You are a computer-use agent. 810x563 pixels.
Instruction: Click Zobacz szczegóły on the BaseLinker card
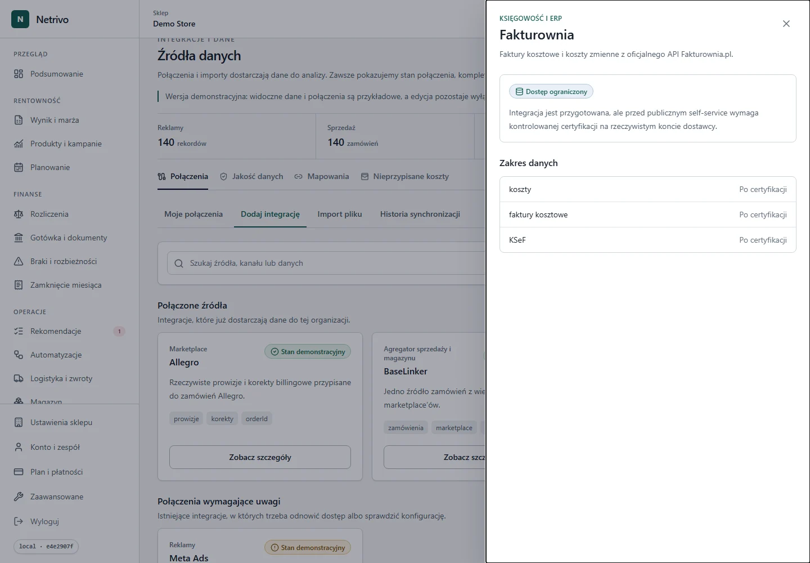tap(434, 457)
